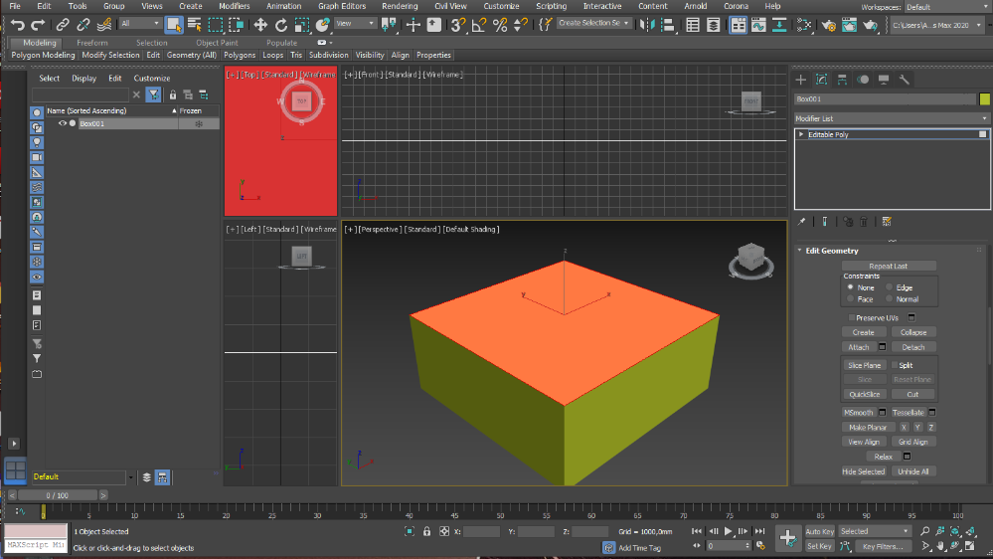This screenshot has width=993, height=559.
Task: Open the Modifier List dropdown
Action: point(892,118)
